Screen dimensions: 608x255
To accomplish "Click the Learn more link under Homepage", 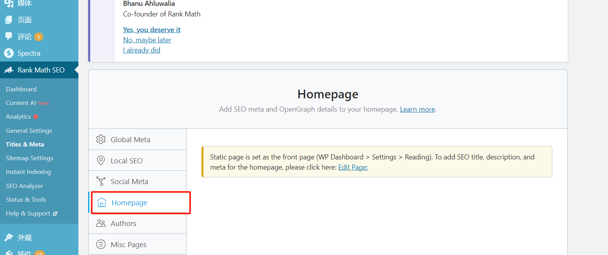I will point(417,109).
